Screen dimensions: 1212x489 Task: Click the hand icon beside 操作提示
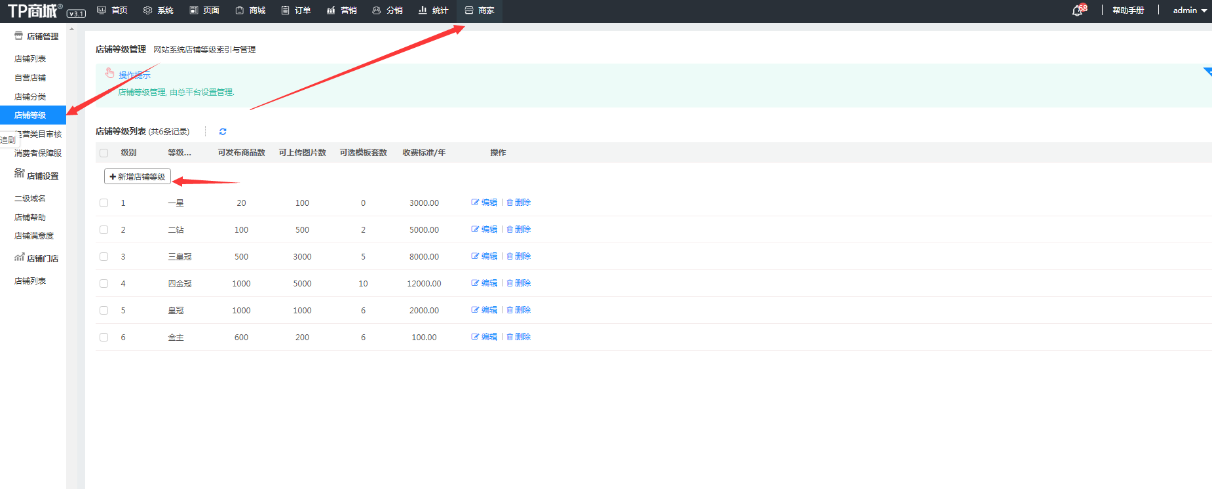(110, 73)
